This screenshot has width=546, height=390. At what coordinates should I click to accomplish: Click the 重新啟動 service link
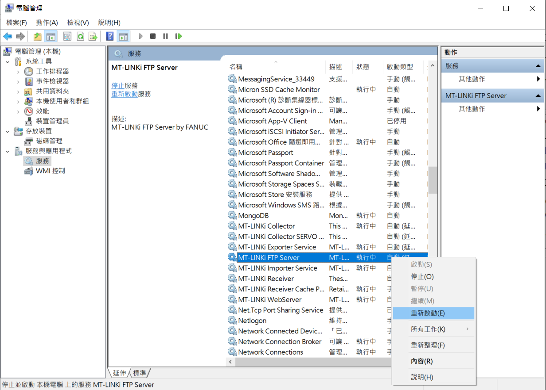[124, 94]
